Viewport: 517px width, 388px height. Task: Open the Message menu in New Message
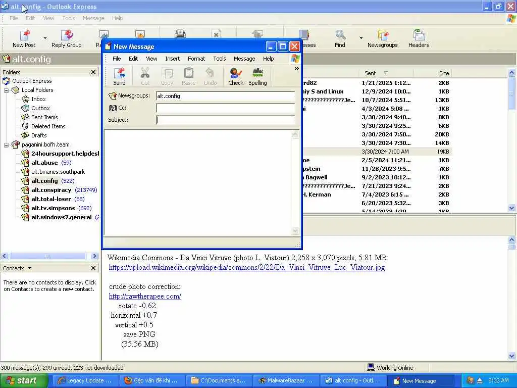point(244,59)
